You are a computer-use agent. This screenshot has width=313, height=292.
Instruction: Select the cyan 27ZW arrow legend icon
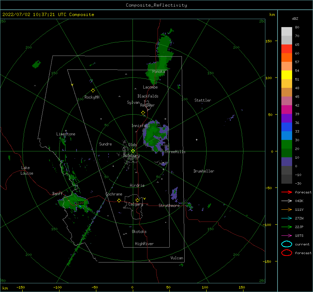(x=287, y=218)
